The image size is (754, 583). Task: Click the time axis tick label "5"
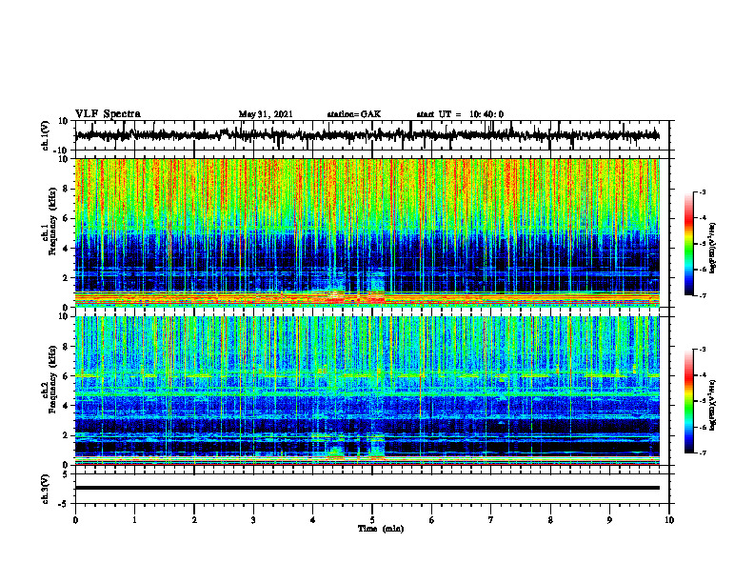tap(372, 520)
